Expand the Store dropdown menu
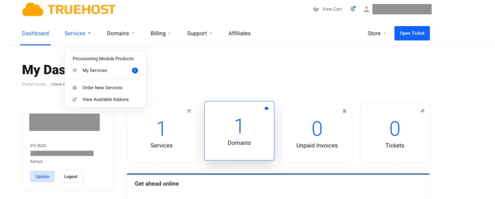The image size is (495, 199). [377, 33]
